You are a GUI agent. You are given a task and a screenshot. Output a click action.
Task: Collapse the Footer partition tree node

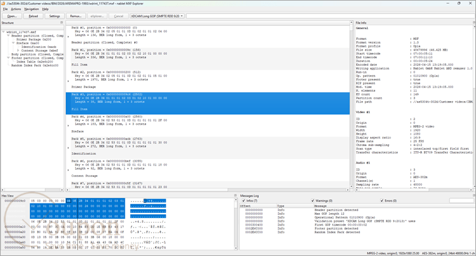pyautogui.click(x=8, y=58)
